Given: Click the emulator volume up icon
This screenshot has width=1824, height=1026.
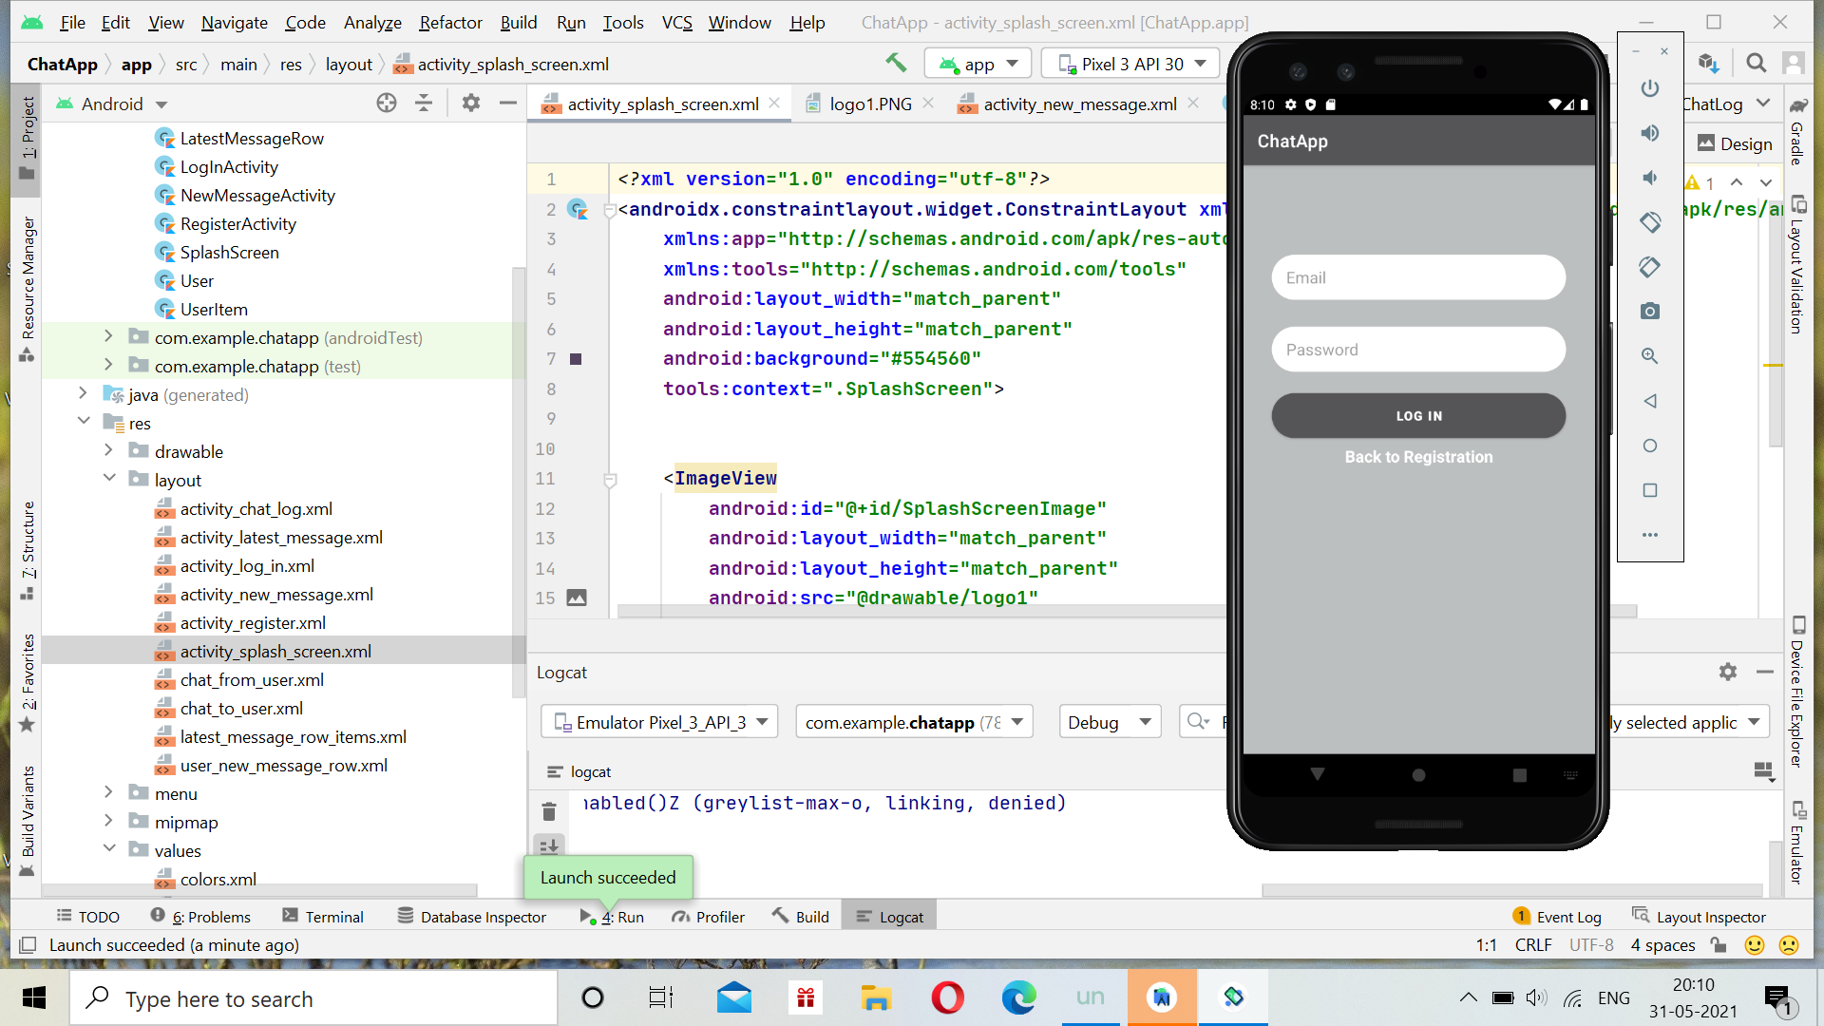Looking at the screenshot, I should pos(1650,133).
